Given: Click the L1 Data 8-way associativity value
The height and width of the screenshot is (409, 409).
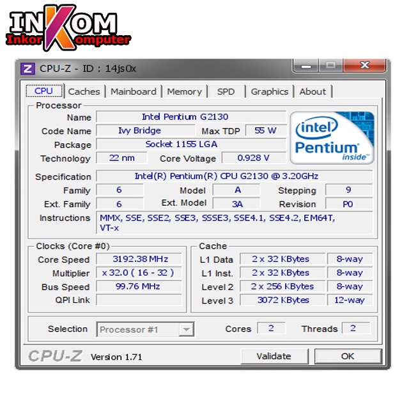Looking at the screenshot, I should [x=350, y=259].
